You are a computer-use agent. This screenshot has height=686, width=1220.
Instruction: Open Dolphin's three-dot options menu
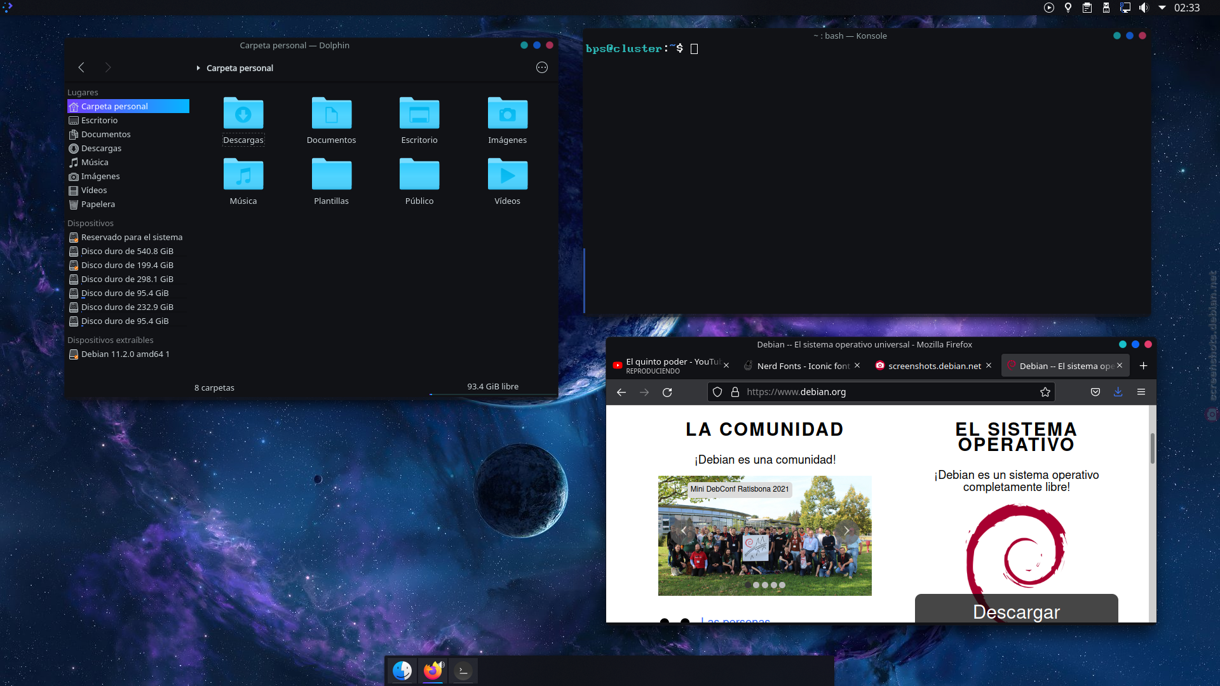pyautogui.click(x=542, y=67)
